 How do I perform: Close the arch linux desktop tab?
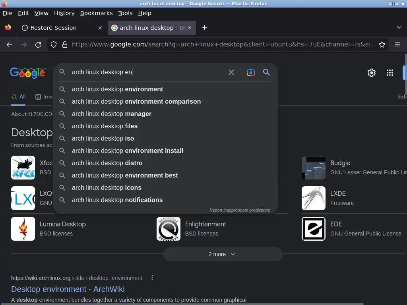click(x=190, y=28)
